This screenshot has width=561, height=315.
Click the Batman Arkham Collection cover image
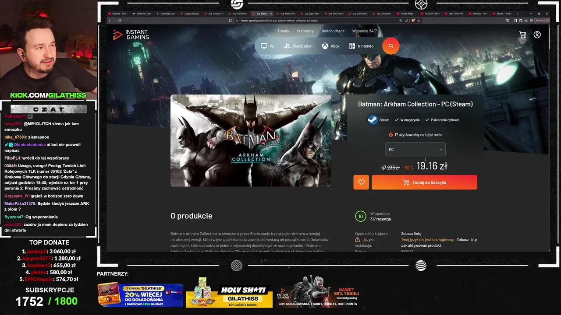pyautogui.click(x=251, y=140)
